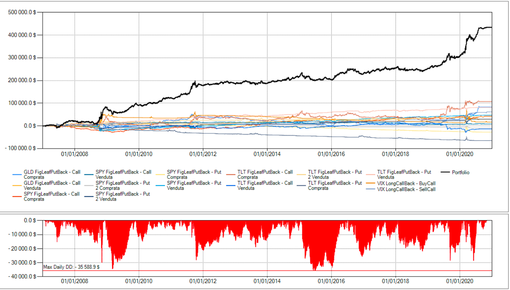Select the 'SPY FigLeafPutBack - Put 2 Comprata' legend label

tap(122, 186)
